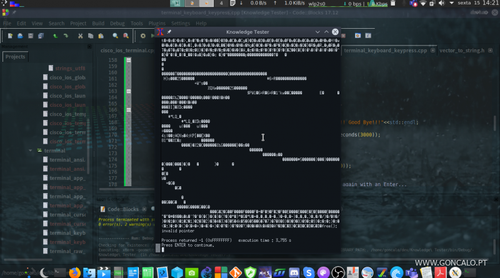Open the Edit menu
The width and height of the screenshot is (500, 278).
(21, 23)
